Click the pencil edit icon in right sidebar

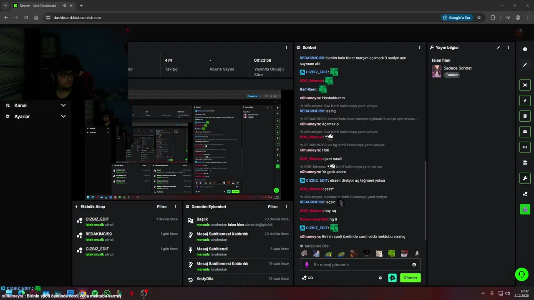pyautogui.click(x=525, y=65)
